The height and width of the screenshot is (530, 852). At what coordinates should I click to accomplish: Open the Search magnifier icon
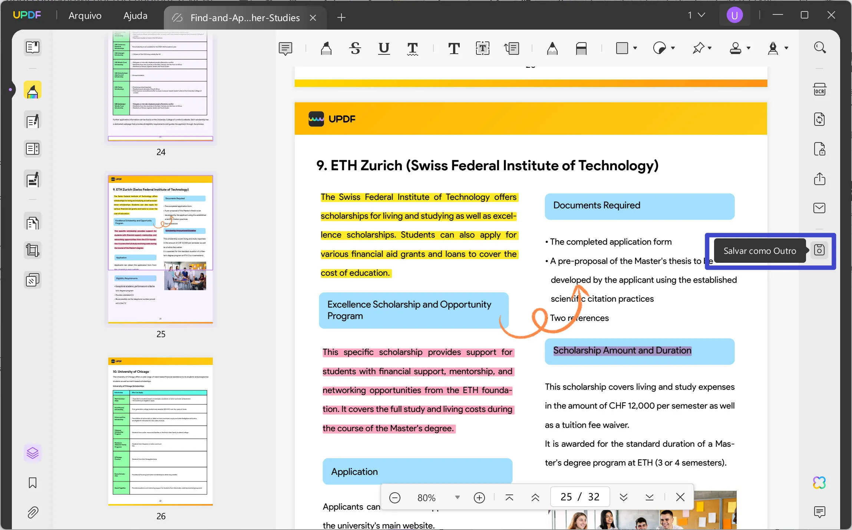820,47
